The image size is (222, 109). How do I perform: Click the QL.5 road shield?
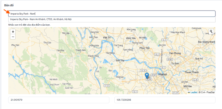point(163,68)
